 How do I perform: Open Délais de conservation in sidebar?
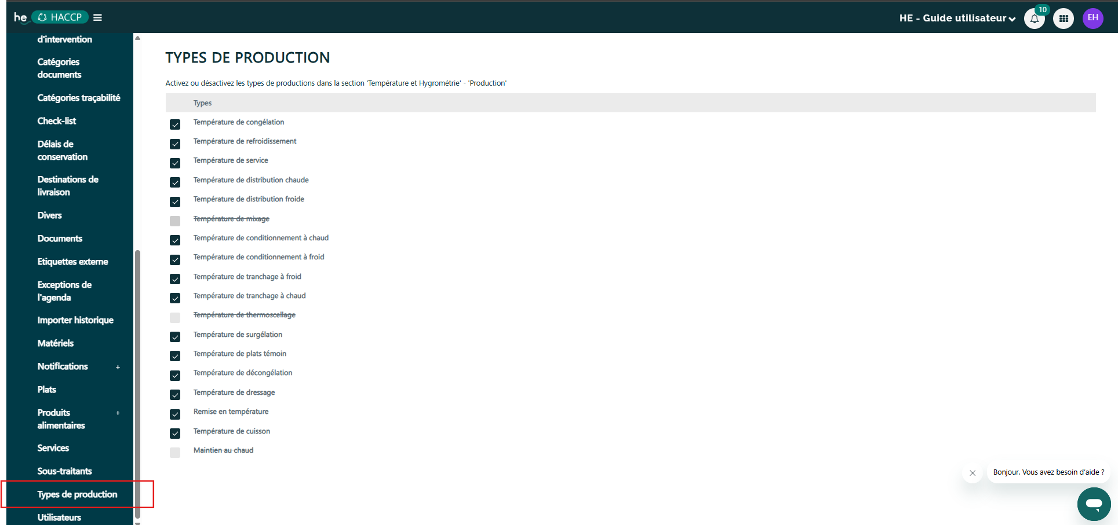[x=63, y=150]
